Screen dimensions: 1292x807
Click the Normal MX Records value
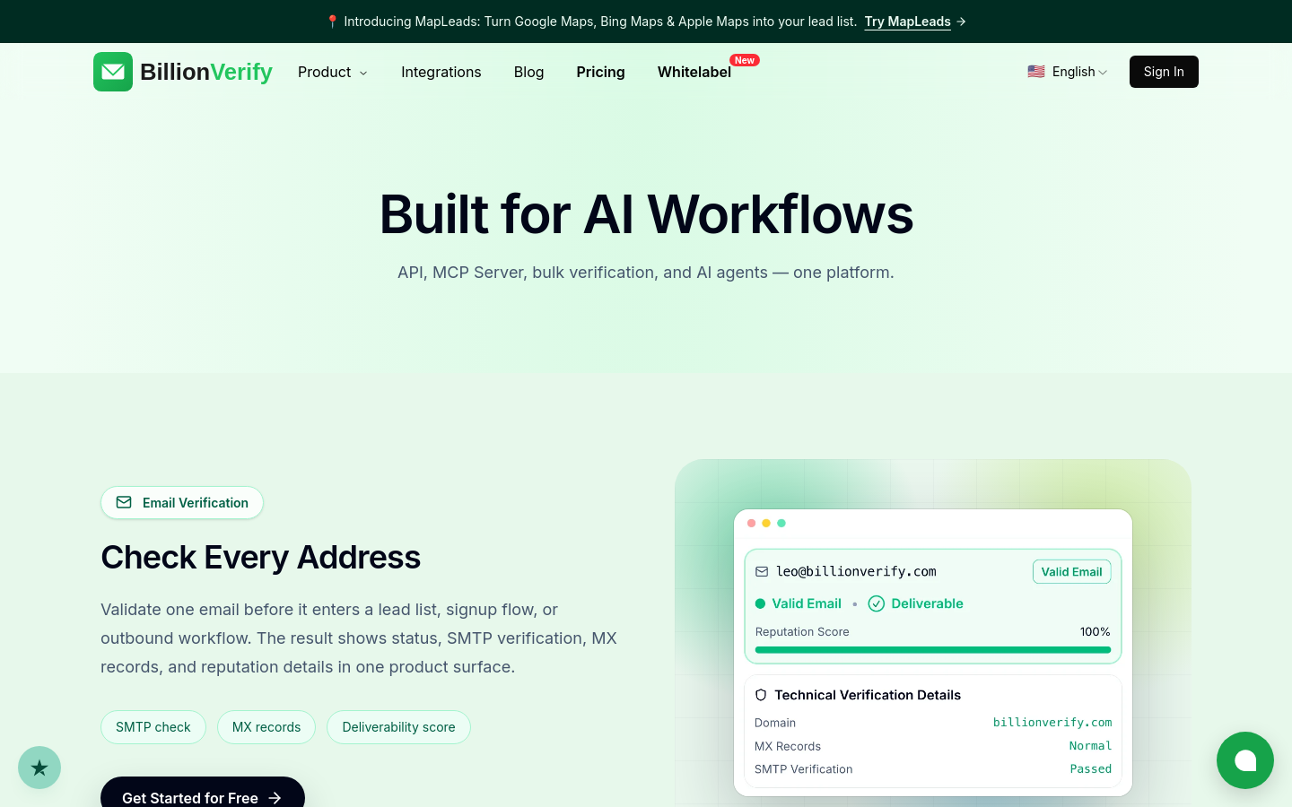pos(1090,746)
